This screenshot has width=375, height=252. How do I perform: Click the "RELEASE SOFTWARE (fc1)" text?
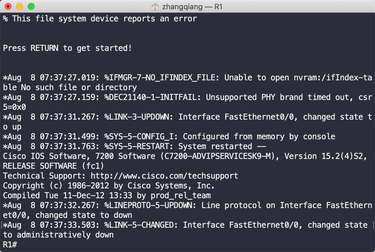point(53,166)
